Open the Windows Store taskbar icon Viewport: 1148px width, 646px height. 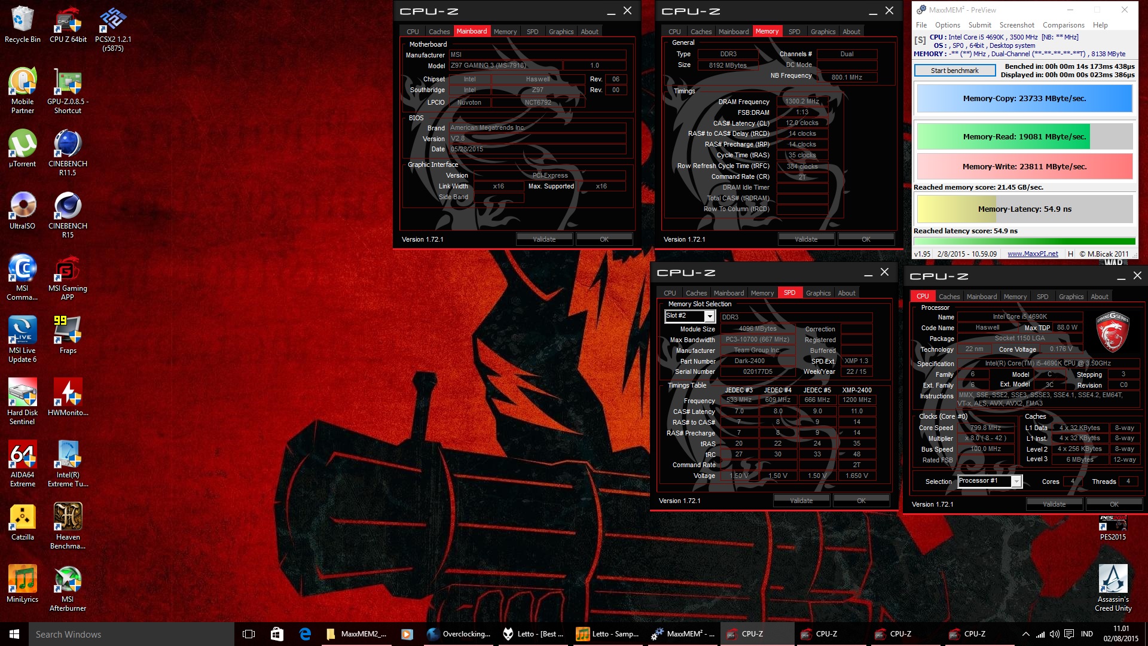point(276,634)
